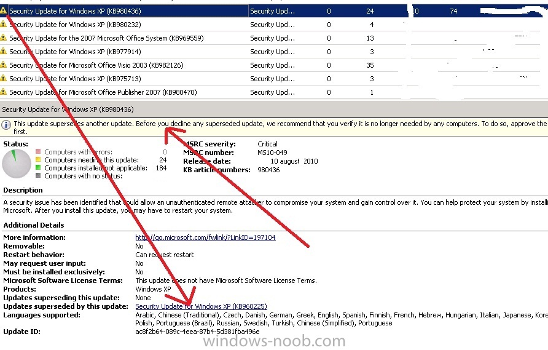The height and width of the screenshot is (350, 548).
Task: Click warning icon beside Publisher 2007 KB980470
Action: [x=4, y=92]
